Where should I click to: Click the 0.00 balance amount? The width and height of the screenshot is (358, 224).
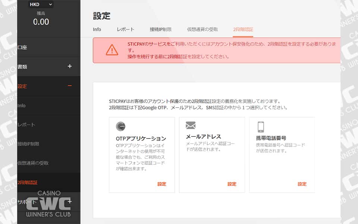(x=41, y=22)
